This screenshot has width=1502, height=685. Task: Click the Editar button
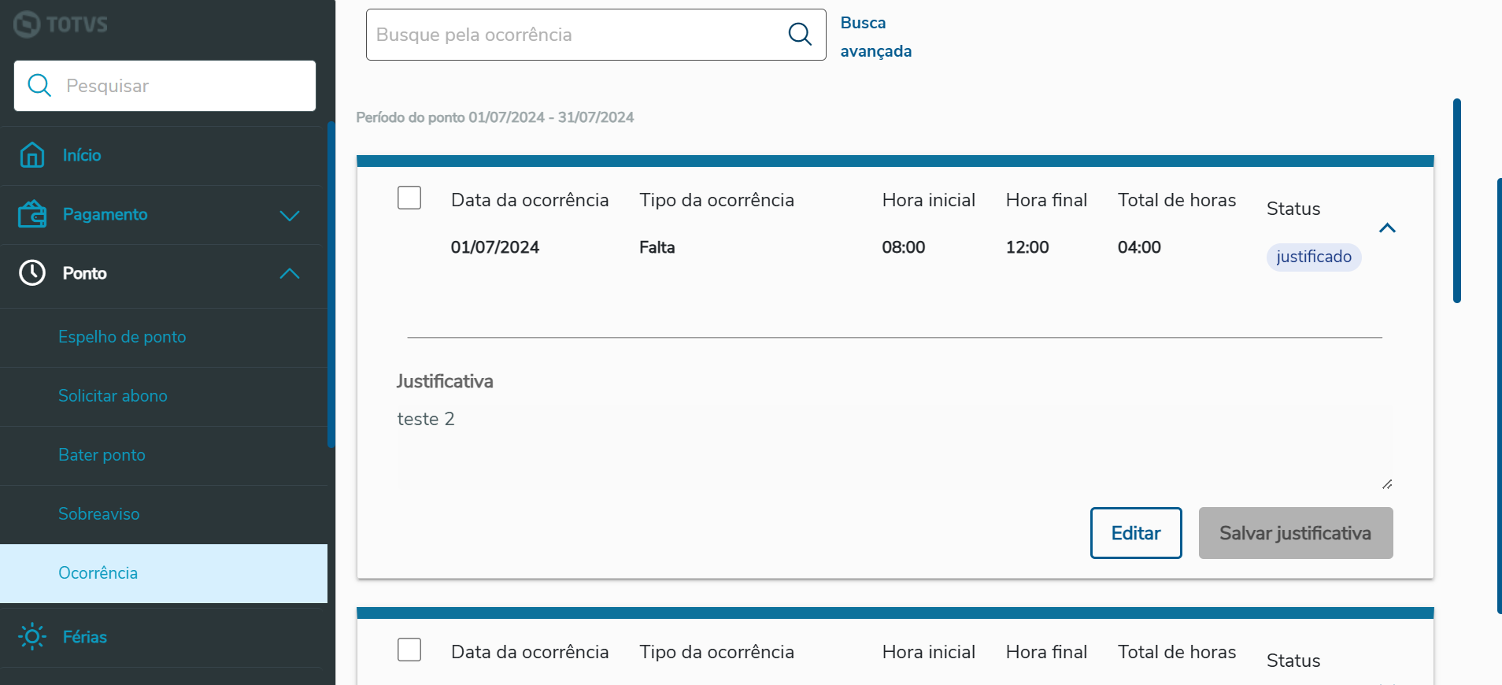point(1135,533)
